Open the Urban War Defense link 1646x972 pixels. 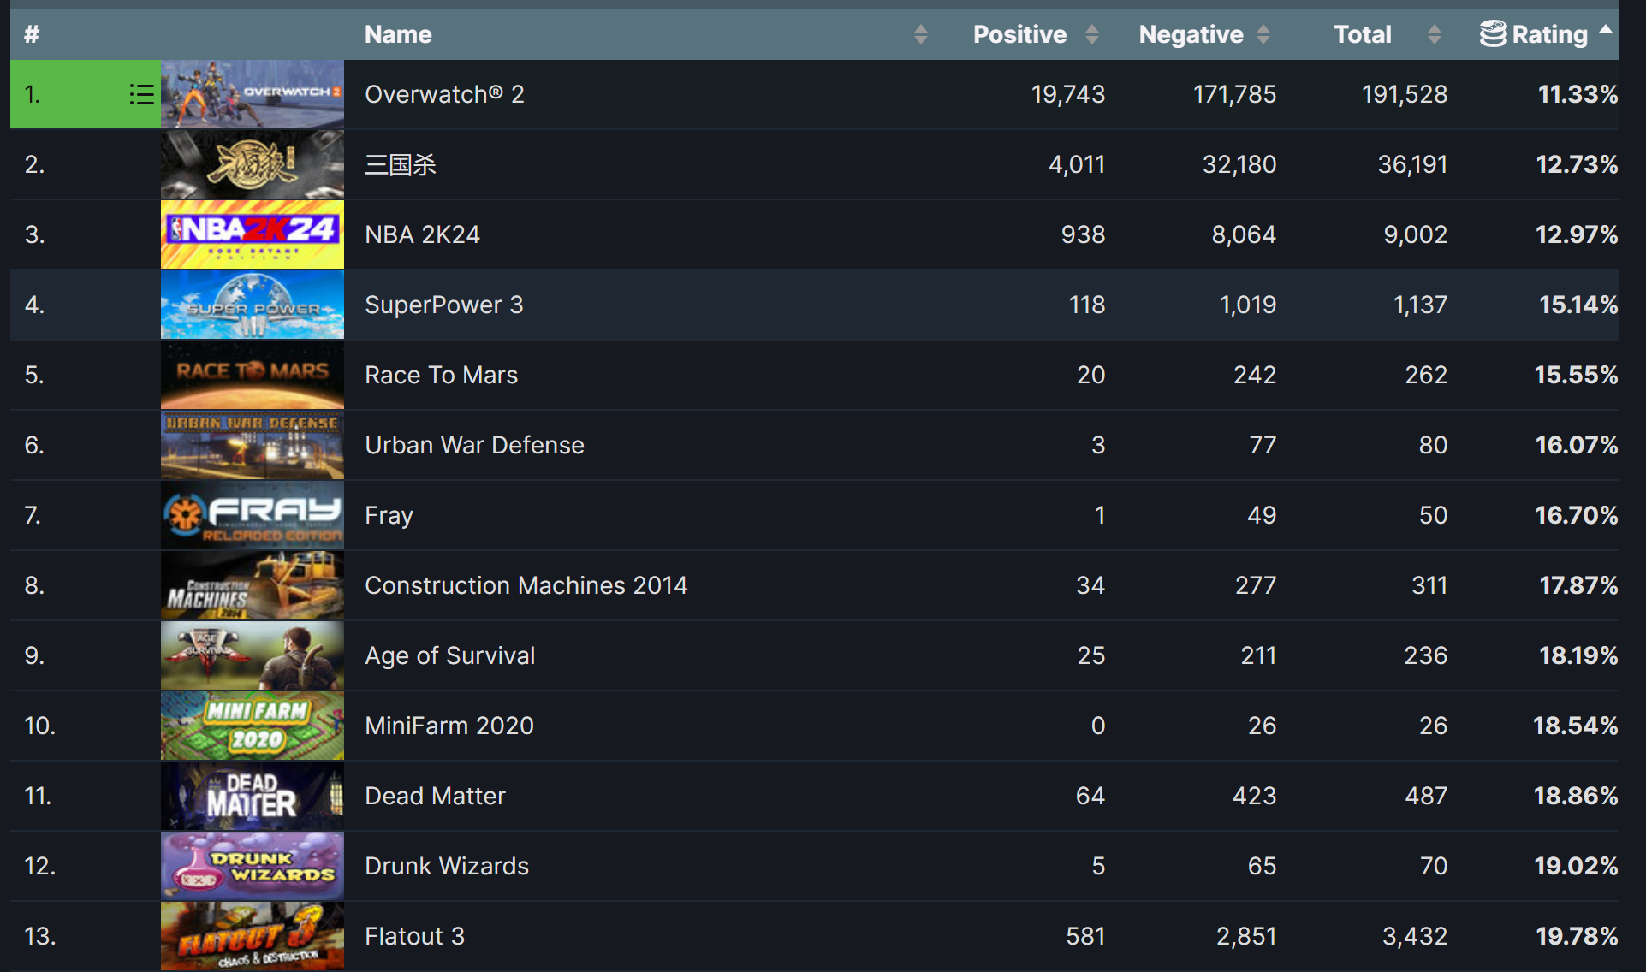tap(474, 445)
